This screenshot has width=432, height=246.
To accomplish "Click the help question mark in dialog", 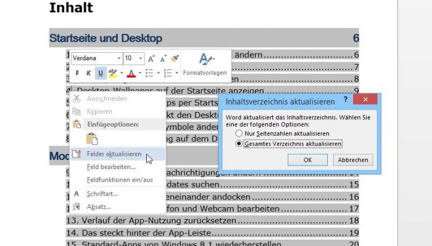I will 346,100.
